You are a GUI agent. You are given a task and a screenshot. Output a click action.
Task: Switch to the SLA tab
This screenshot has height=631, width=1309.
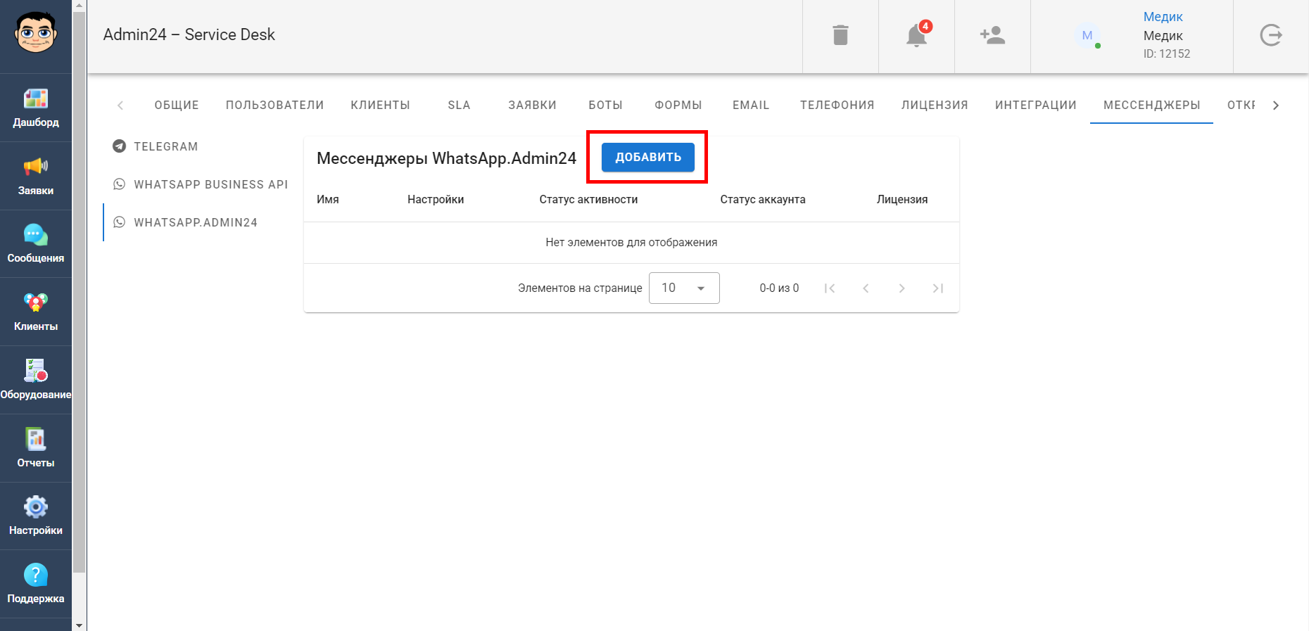tap(459, 105)
